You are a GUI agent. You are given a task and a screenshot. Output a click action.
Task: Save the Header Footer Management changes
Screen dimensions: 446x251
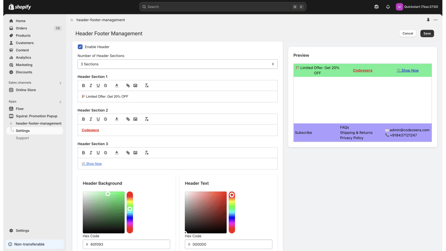427,33
